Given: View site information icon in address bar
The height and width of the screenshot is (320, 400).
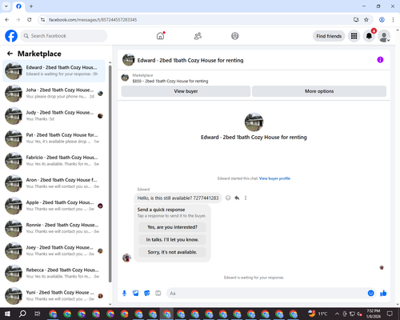Looking at the screenshot, I should 42,20.
